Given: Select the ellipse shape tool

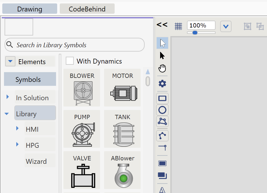Looking at the screenshot, I should point(162,110).
